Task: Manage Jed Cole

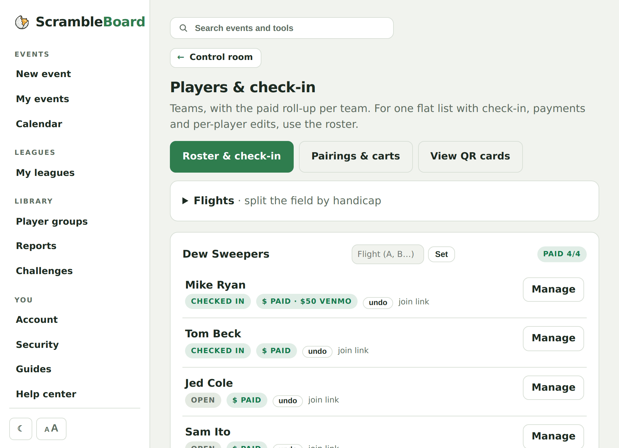Action: click(x=553, y=388)
